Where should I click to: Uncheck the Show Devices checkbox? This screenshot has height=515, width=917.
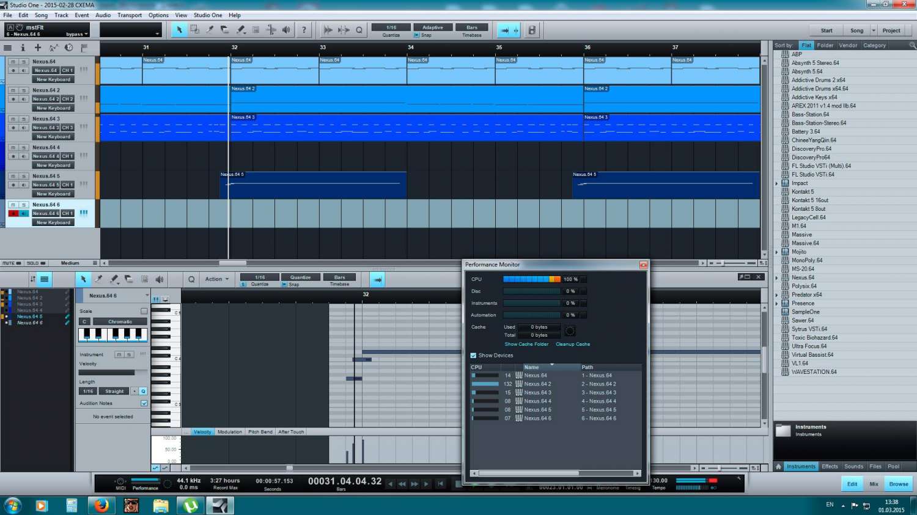point(473,356)
